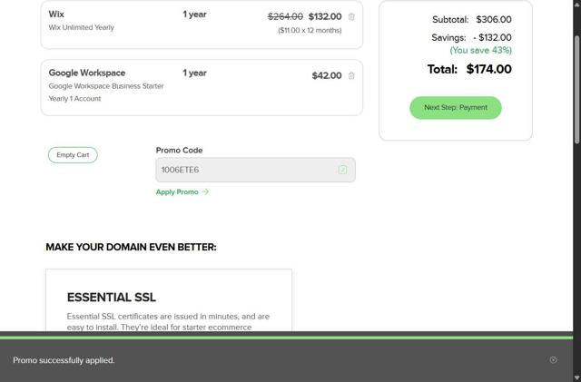
Task: Click the vertical page scrollbar thumb
Action: click(x=577, y=89)
